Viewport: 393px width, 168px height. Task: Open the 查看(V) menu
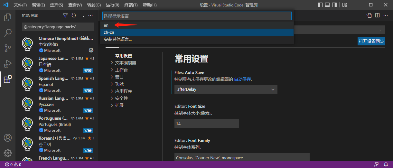coord(75,5)
